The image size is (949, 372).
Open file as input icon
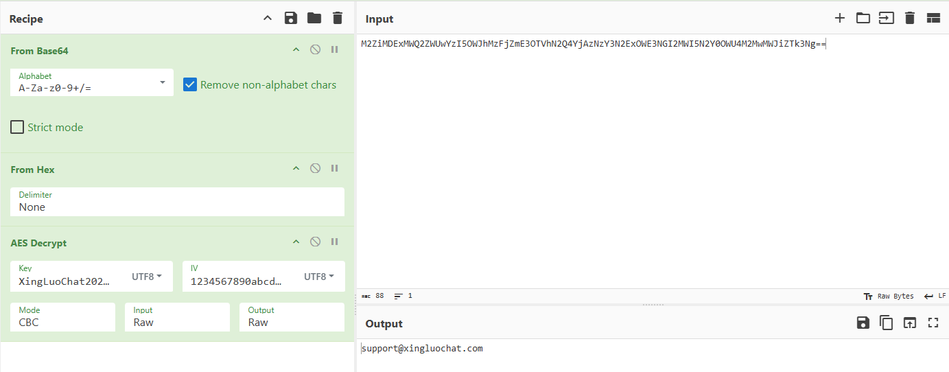point(863,19)
